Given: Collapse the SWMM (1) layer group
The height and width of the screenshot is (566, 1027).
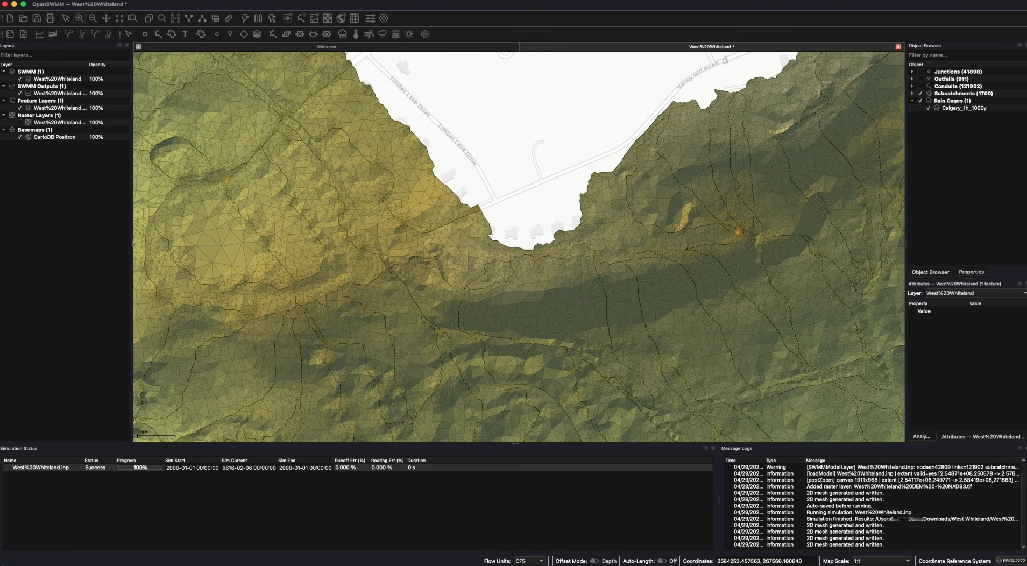Looking at the screenshot, I should 4,72.
